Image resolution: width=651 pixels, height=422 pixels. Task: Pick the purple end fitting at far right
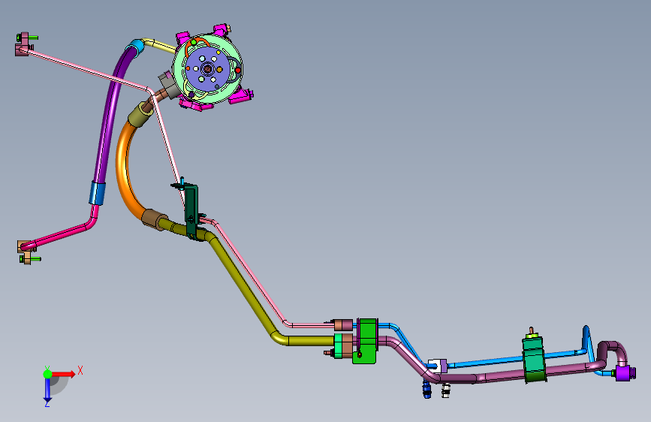[x=624, y=372]
